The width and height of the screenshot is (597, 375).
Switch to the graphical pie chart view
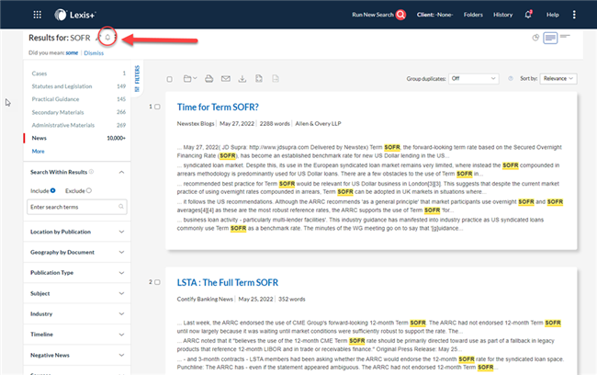[535, 38]
